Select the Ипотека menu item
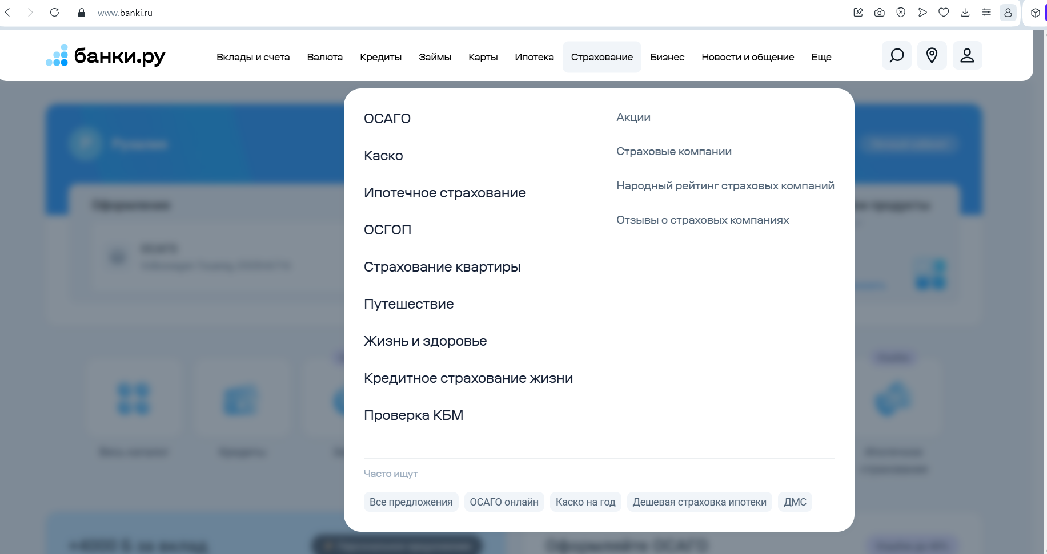The height and width of the screenshot is (554, 1047). point(534,57)
